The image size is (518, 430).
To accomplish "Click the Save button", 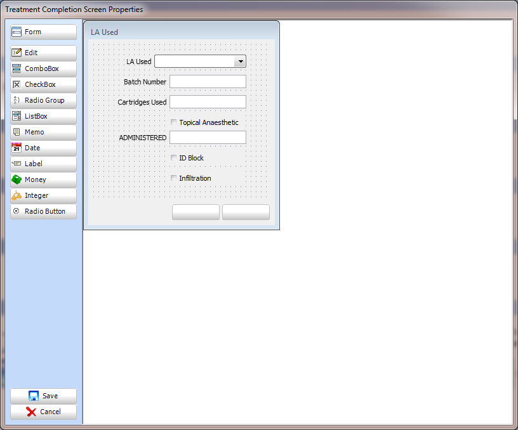I will [43, 396].
